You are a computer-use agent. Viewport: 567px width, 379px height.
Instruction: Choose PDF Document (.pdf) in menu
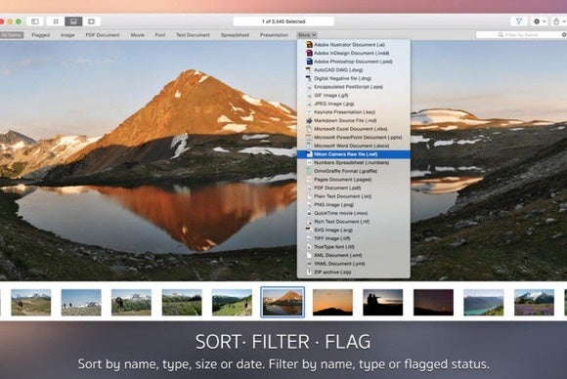354,188
